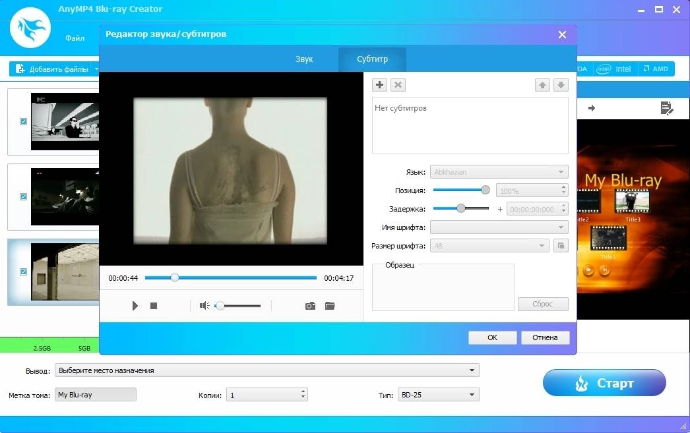Click the 00:00:44 current time text
This screenshot has width=690, height=433.
click(x=123, y=278)
